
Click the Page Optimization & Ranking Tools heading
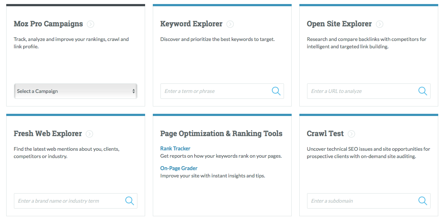221,134
